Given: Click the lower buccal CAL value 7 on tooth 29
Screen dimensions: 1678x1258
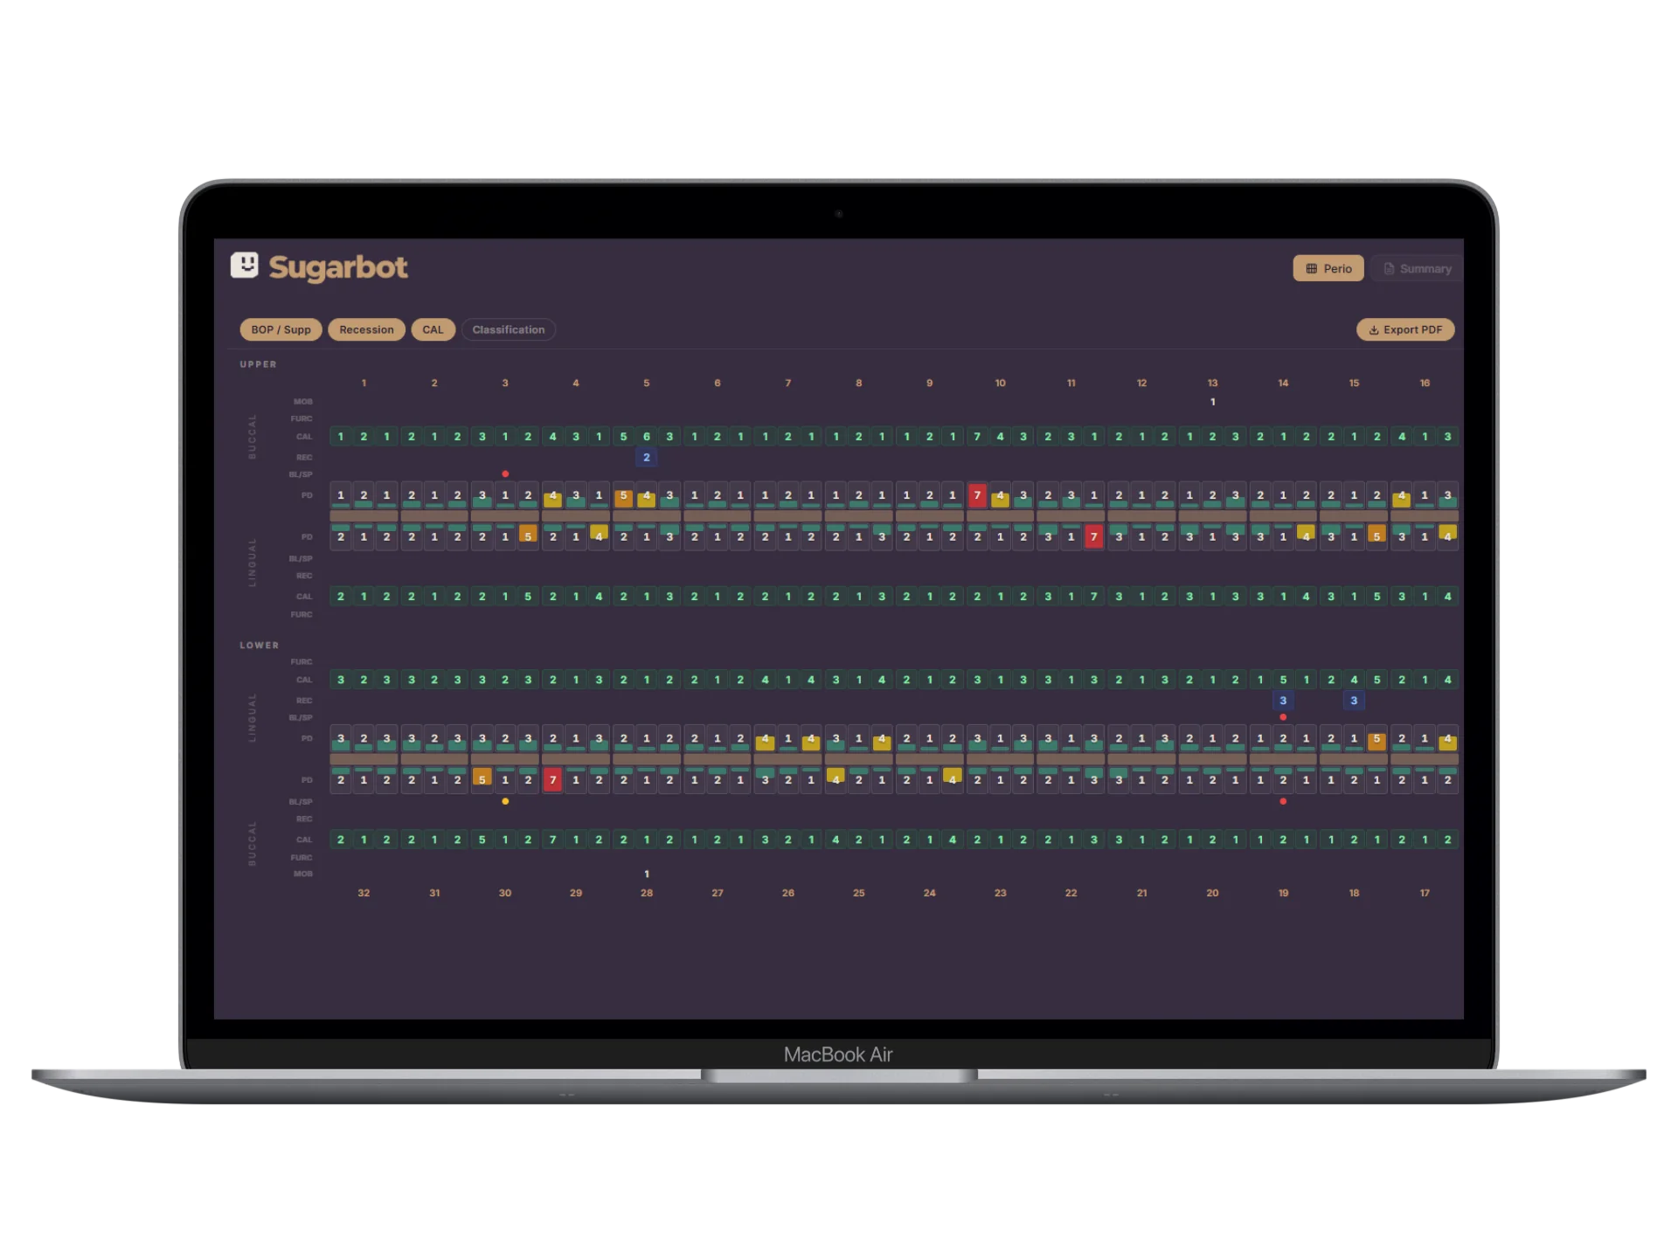Looking at the screenshot, I should click(552, 840).
